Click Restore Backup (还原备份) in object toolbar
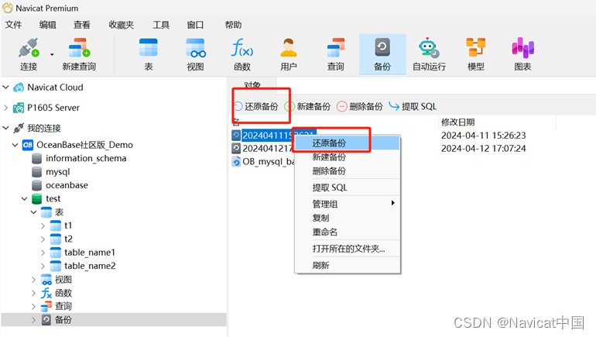 point(256,106)
